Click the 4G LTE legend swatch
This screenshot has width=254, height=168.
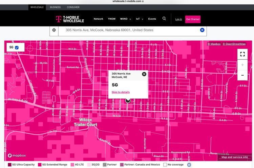[72, 165]
